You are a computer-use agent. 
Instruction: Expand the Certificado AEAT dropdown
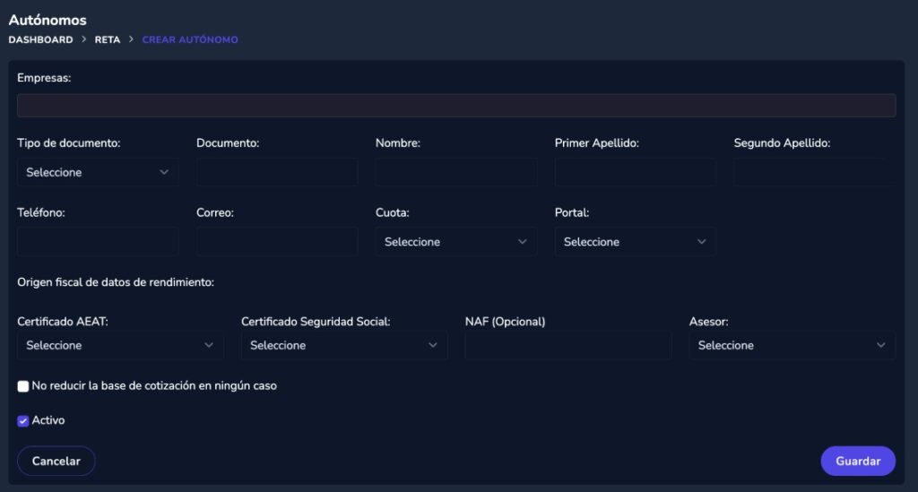click(x=120, y=345)
